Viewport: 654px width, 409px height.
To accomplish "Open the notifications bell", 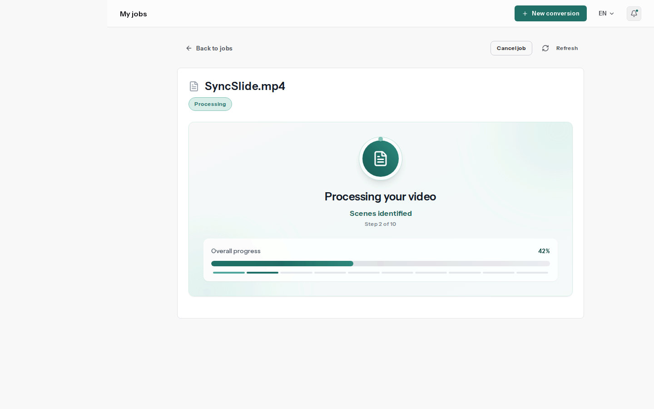I will 634,14.
